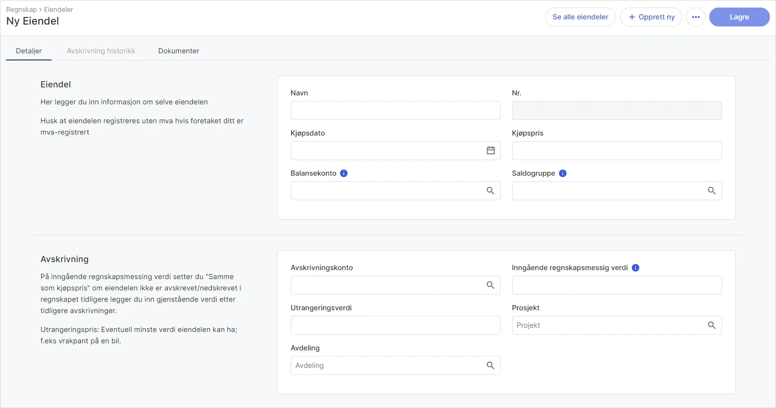
Task: Go to Regnskap in the breadcrumb
Action: pyautogui.click(x=21, y=9)
